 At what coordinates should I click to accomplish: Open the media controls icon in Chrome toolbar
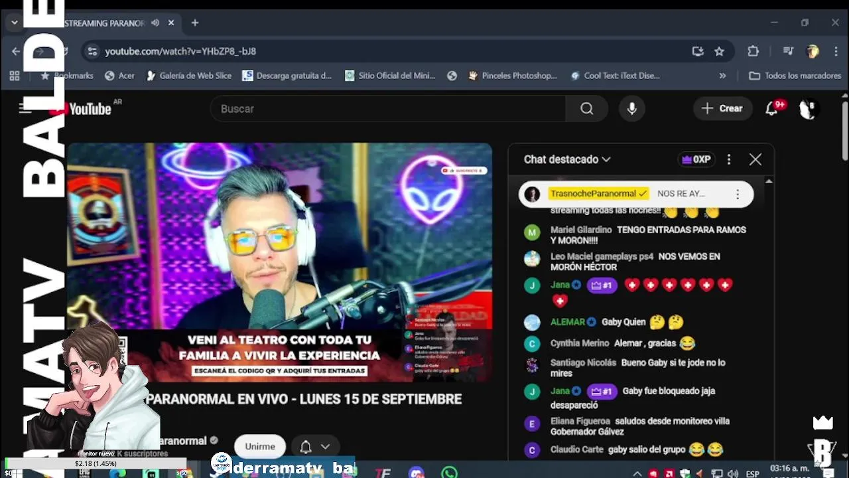788,51
